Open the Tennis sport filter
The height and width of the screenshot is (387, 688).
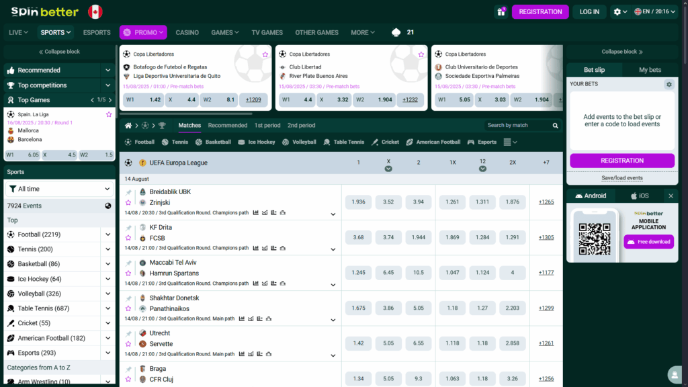pos(164,141)
